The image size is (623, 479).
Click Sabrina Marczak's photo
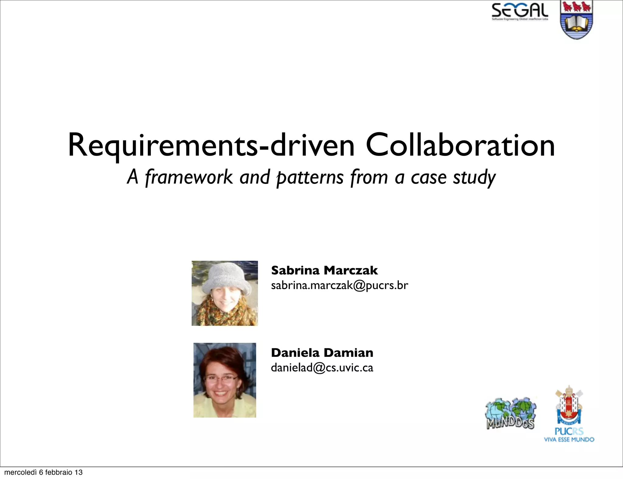(x=224, y=293)
